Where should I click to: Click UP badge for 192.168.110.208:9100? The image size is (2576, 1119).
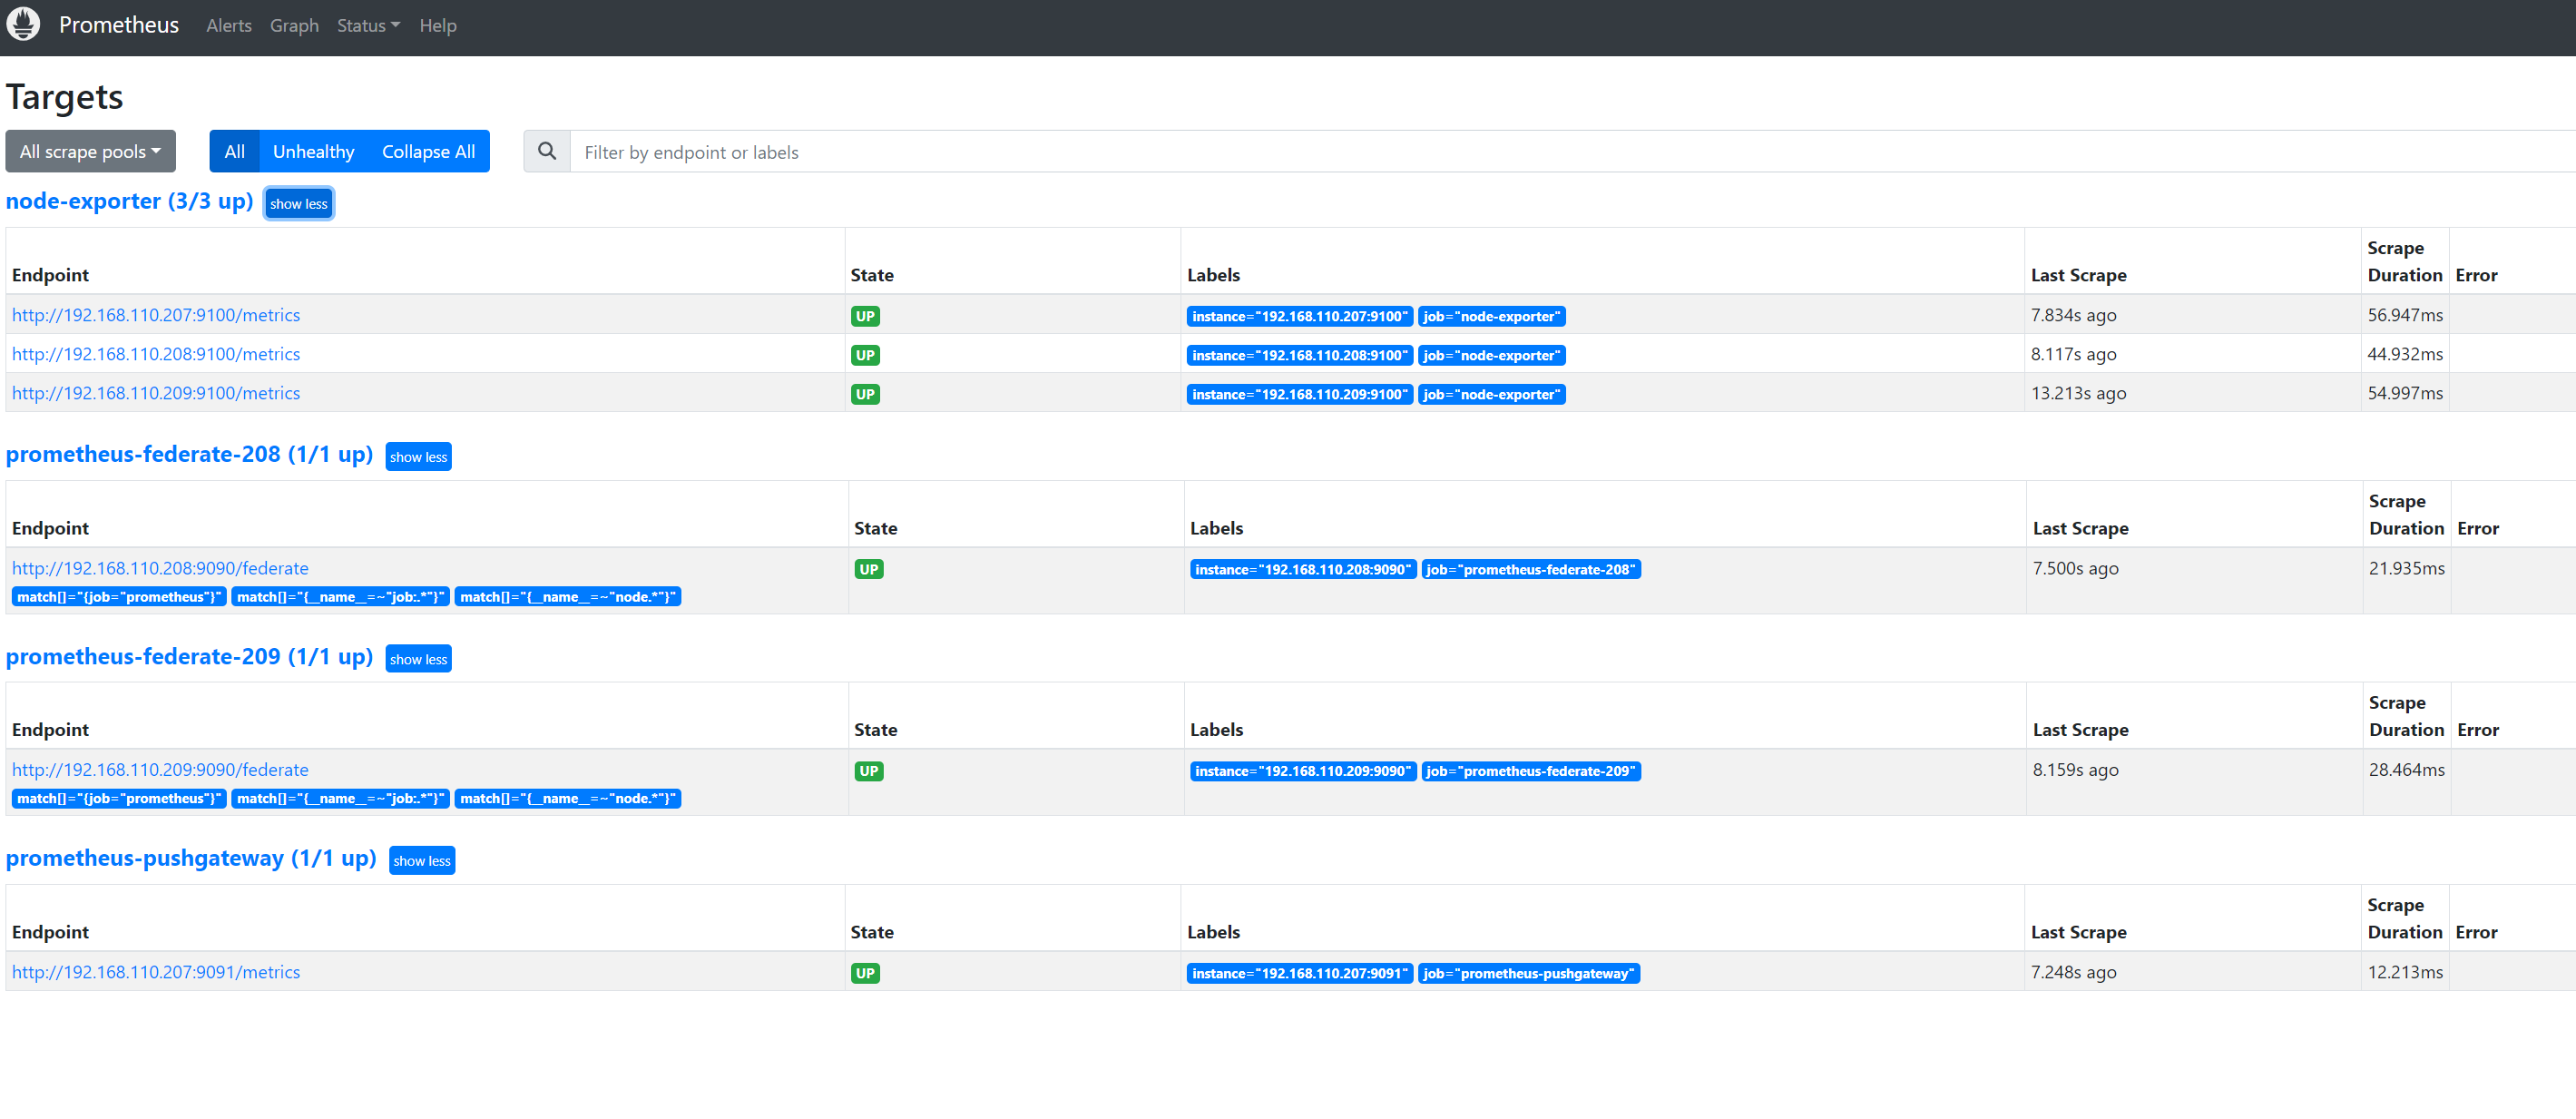click(x=865, y=355)
